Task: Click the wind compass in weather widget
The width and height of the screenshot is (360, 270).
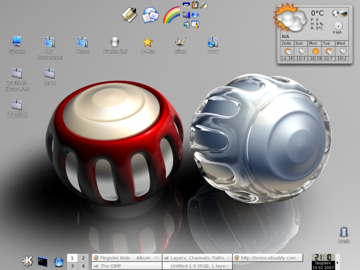Action: pos(338,26)
